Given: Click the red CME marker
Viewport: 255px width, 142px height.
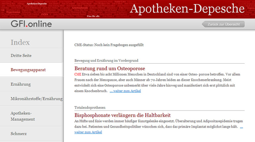Looking at the screenshot, I should (x=78, y=74).
